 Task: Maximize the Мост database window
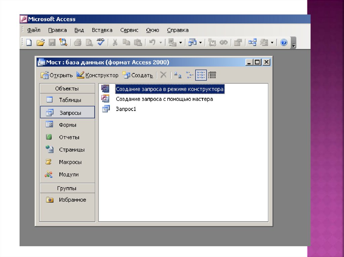[x=257, y=62]
